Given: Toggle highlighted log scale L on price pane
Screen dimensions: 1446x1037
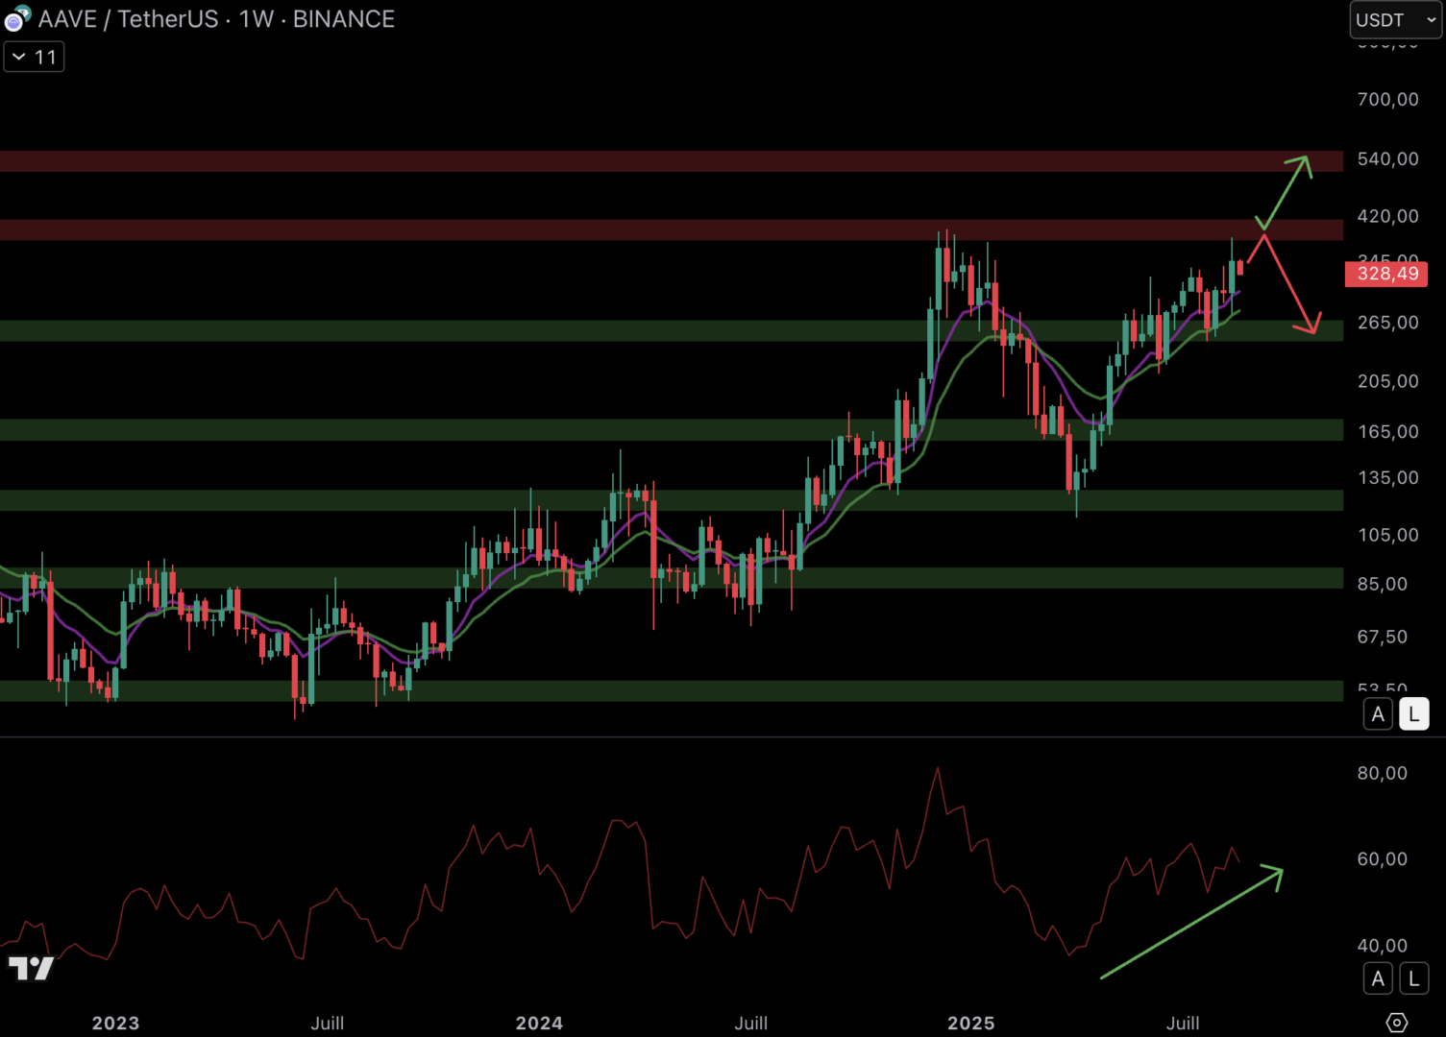Looking at the screenshot, I should [1413, 714].
